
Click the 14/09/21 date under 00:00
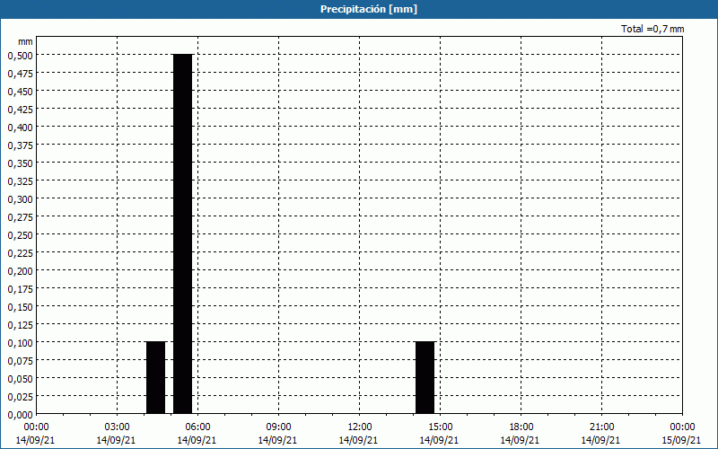(36, 440)
